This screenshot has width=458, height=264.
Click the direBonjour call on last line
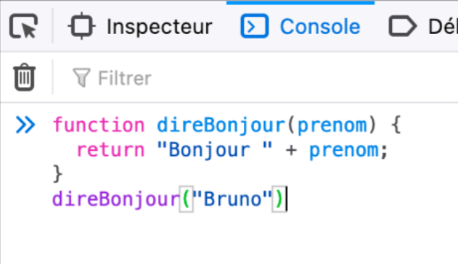coord(116,200)
